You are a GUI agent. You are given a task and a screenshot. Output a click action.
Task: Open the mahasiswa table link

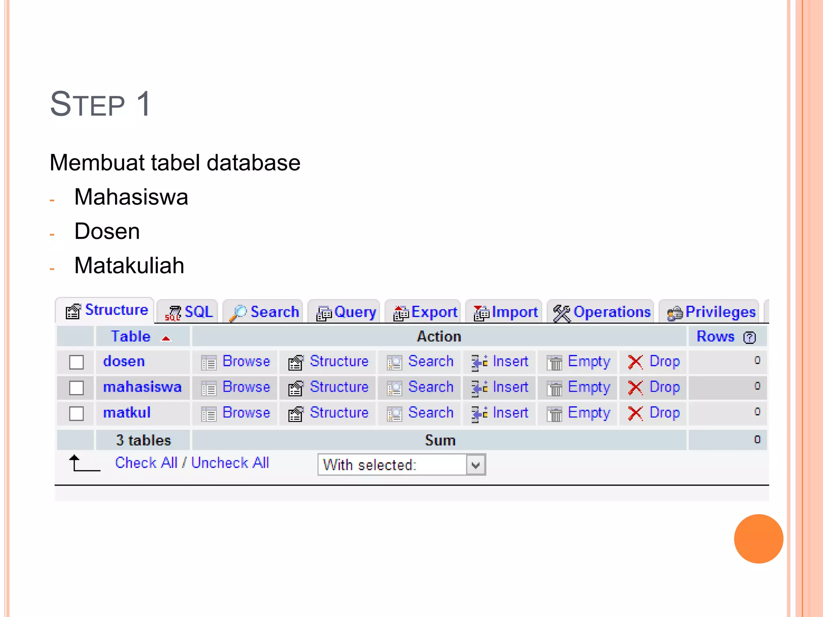pos(142,387)
